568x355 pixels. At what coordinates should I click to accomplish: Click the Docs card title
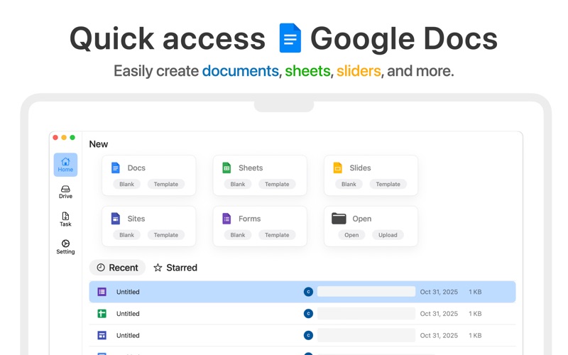[x=136, y=168]
